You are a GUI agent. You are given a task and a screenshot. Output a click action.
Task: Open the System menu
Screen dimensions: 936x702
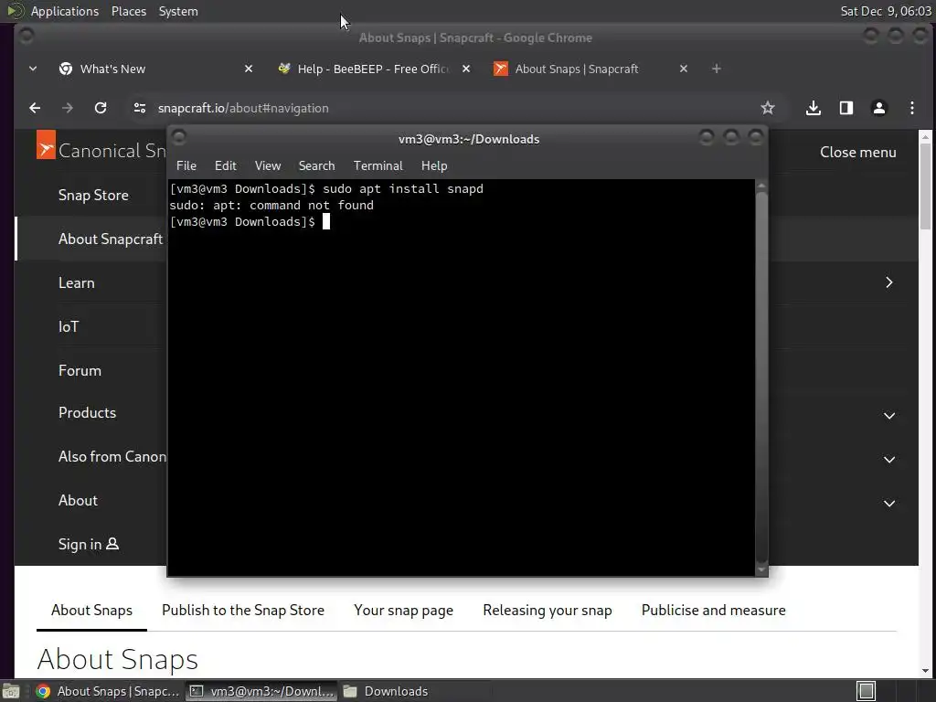tap(178, 11)
